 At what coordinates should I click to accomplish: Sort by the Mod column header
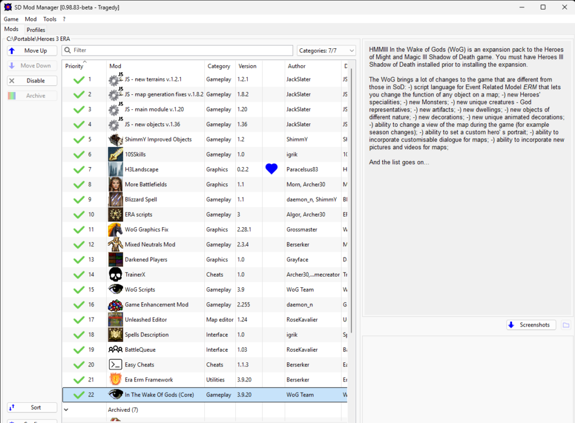point(156,66)
